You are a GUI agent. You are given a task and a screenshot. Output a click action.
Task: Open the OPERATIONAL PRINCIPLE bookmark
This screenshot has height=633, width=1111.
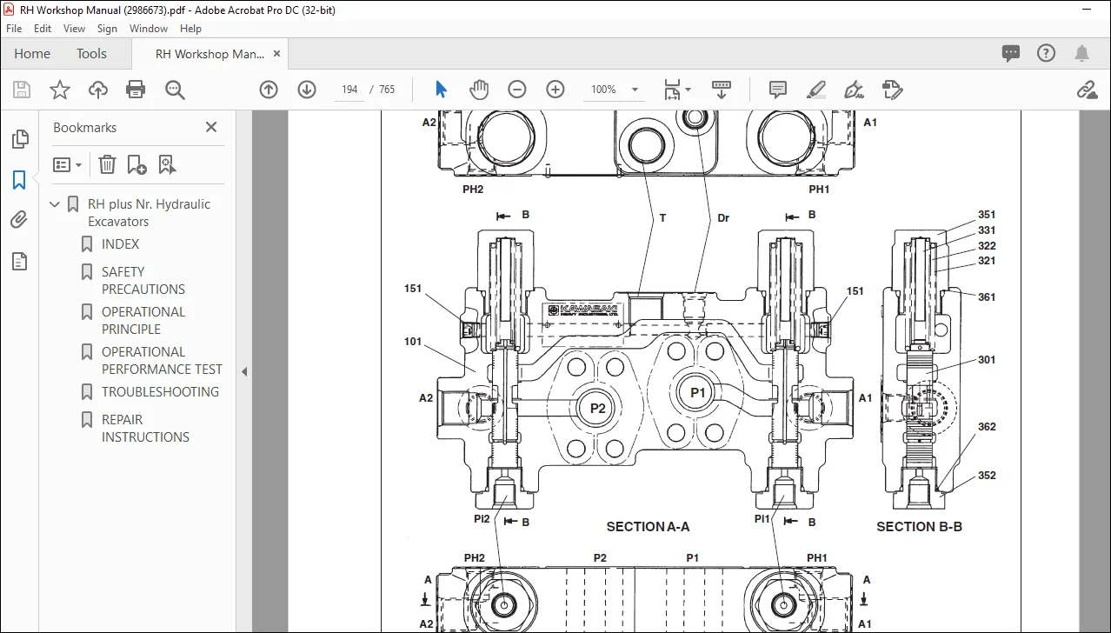click(x=143, y=320)
